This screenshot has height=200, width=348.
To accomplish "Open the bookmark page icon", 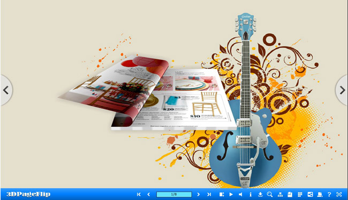I will tap(290, 194).
